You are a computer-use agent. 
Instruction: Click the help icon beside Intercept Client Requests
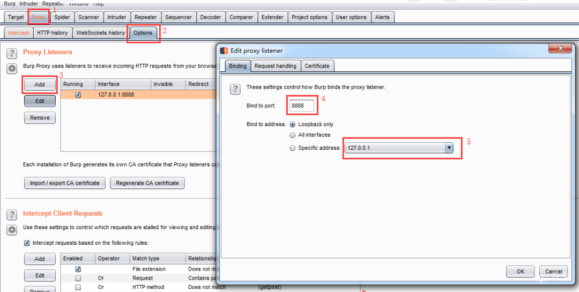tap(11, 215)
